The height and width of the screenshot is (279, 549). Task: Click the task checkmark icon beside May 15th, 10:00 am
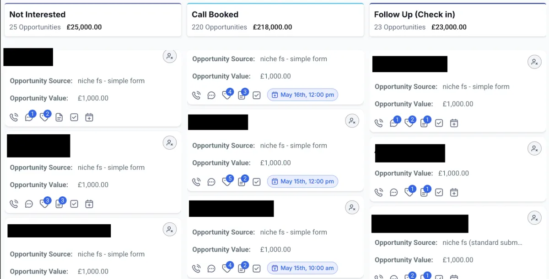coord(257,268)
